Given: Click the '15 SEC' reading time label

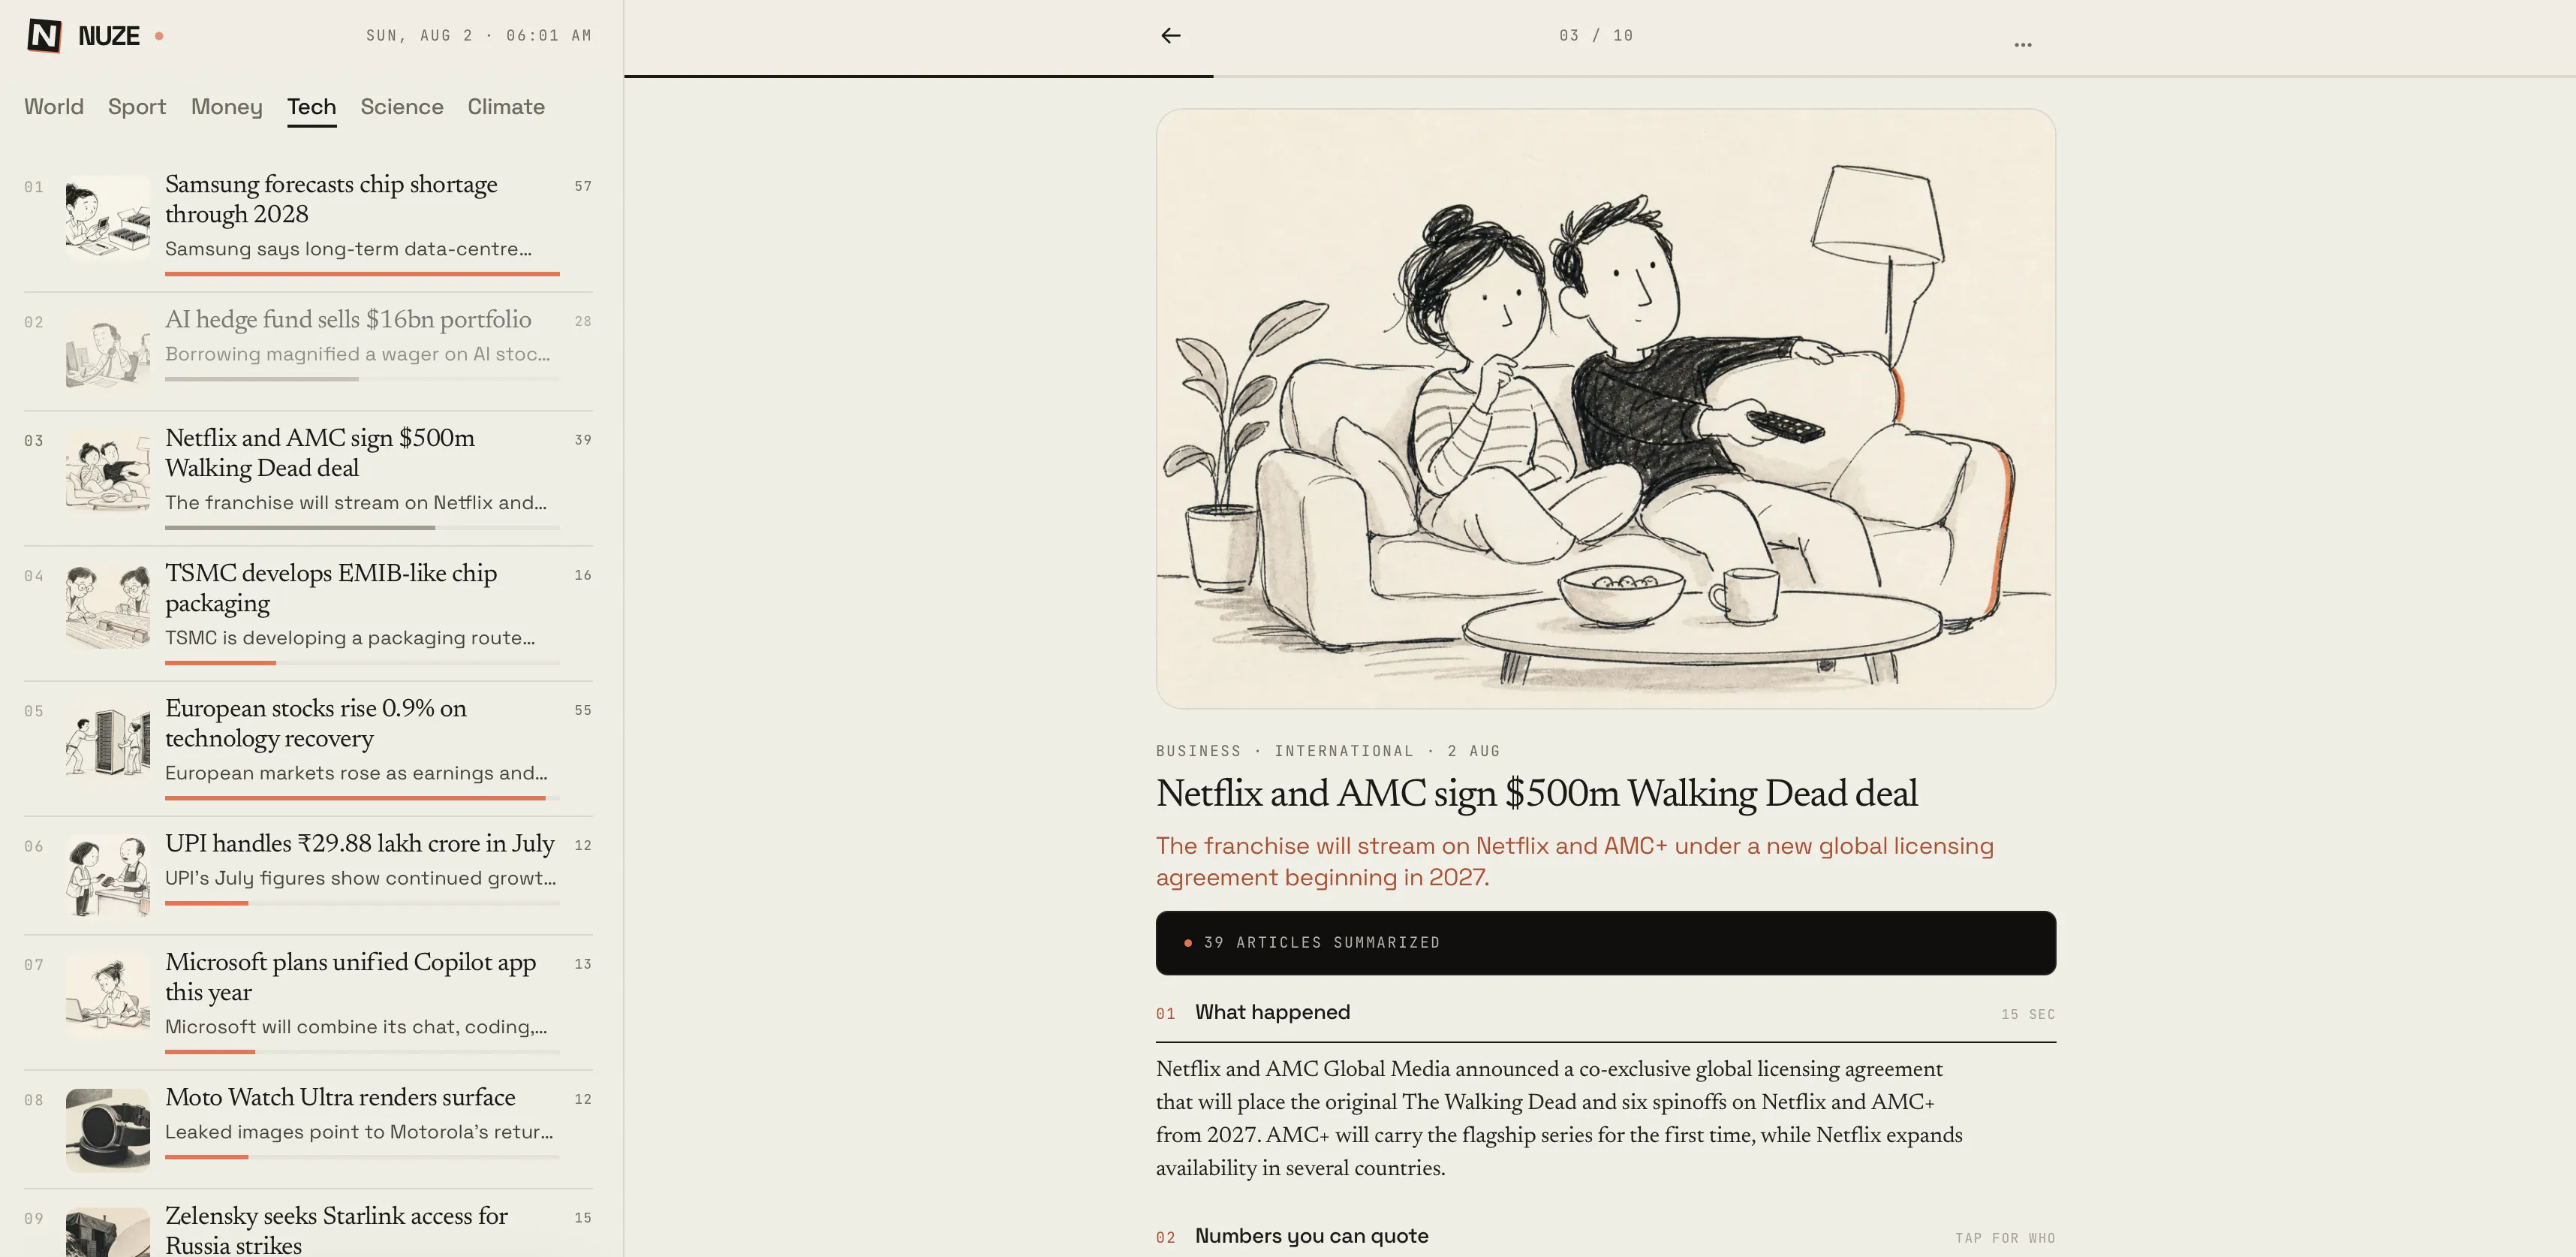Looking at the screenshot, I should coord(2028,1014).
